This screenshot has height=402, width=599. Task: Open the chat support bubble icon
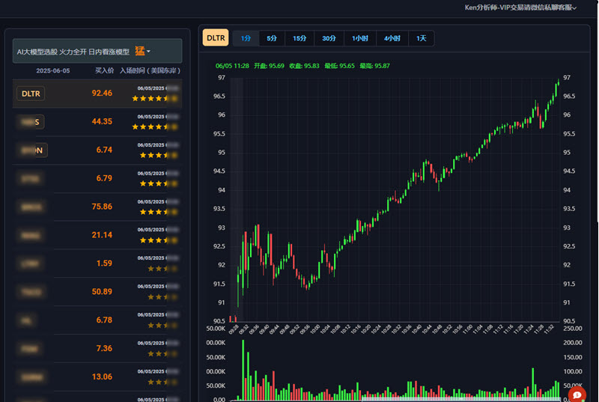(x=577, y=395)
